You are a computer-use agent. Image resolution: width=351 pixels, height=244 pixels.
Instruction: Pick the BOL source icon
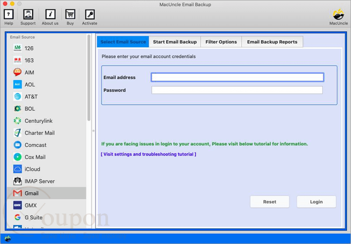pyautogui.click(x=17, y=108)
